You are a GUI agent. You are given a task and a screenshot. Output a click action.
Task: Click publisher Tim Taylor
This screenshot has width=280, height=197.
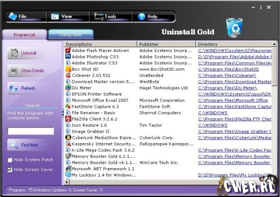tap(150, 125)
